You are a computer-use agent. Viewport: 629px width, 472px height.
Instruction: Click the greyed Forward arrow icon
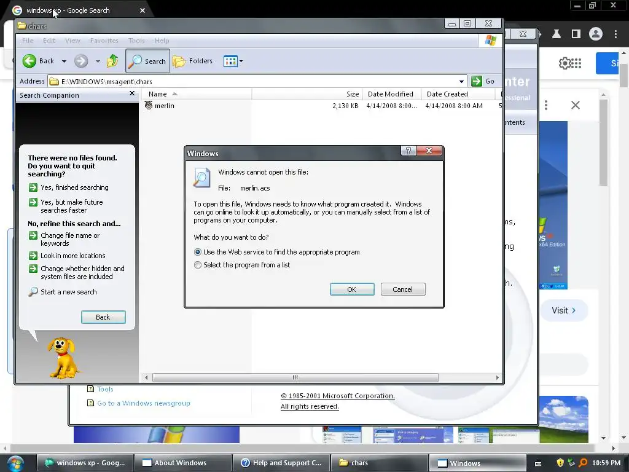(81, 61)
